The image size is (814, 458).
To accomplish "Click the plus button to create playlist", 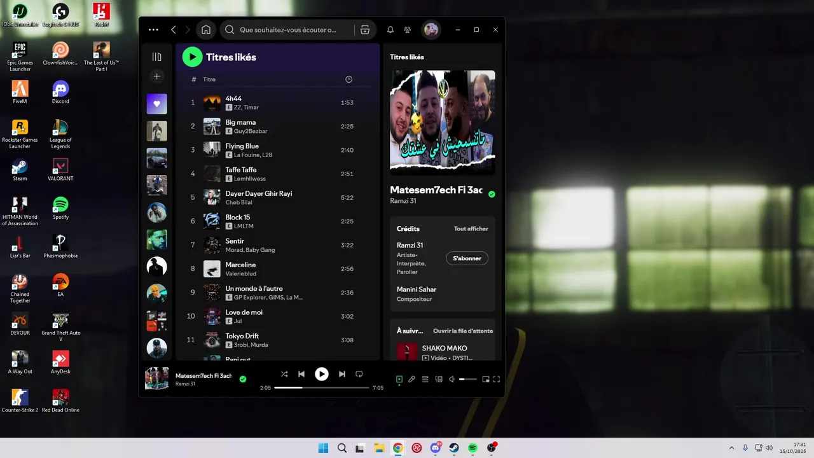I will pyautogui.click(x=157, y=76).
